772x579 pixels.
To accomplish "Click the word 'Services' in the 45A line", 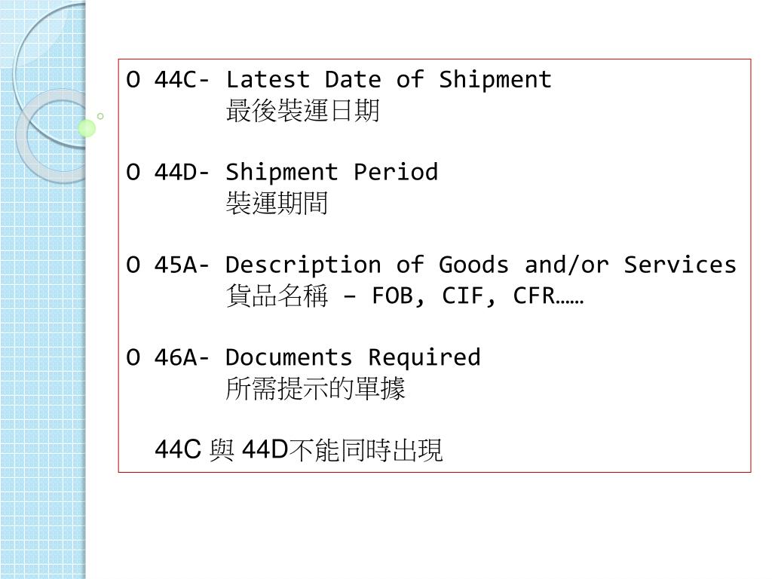I will [x=681, y=265].
